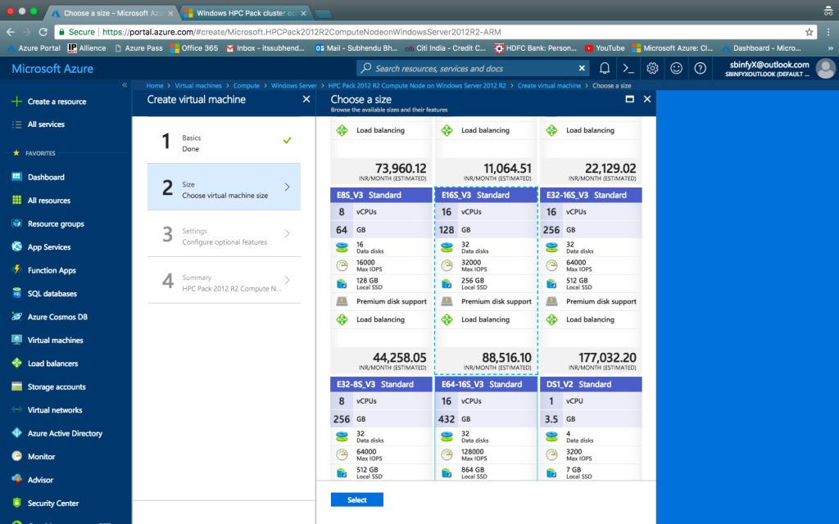Select the E64-16S_V3 Standard size card
Viewport: 839px width, 524px height.
click(486, 428)
